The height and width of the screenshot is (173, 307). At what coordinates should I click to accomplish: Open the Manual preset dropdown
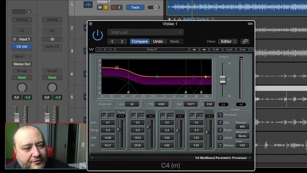click(x=145, y=32)
